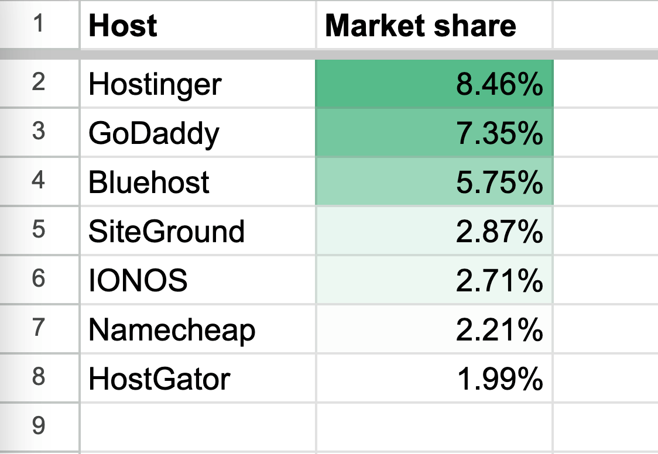Screen dimensions: 658x454
Task: Click the empty cell below HostGator
Action: (x=197, y=426)
